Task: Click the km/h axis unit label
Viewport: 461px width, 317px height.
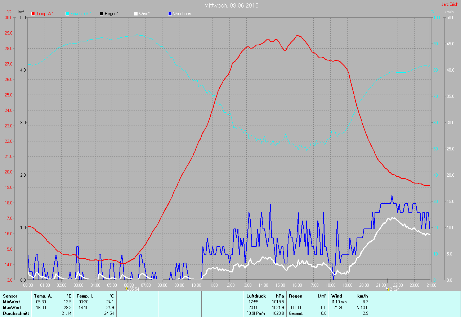Action: click(449, 12)
